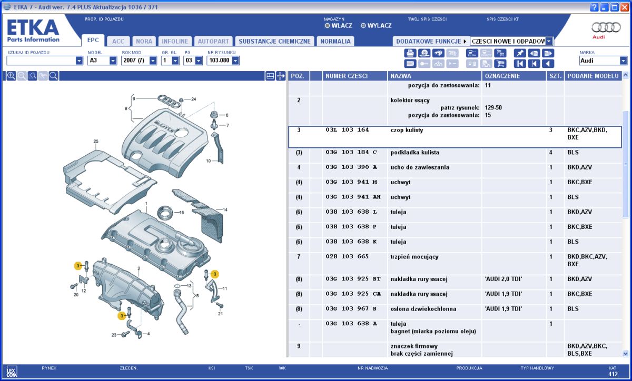This screenshot has width=632, height=381.
Task: Click callout 3 near part 11
Action: click(214, 274)
